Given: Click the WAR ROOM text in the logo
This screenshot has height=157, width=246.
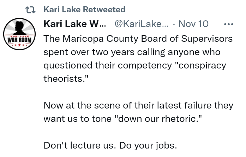Looking at the screenshot, I should click(x=19, y=40).
